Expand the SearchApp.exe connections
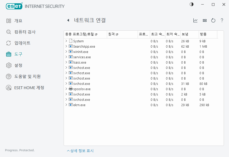 66,46
